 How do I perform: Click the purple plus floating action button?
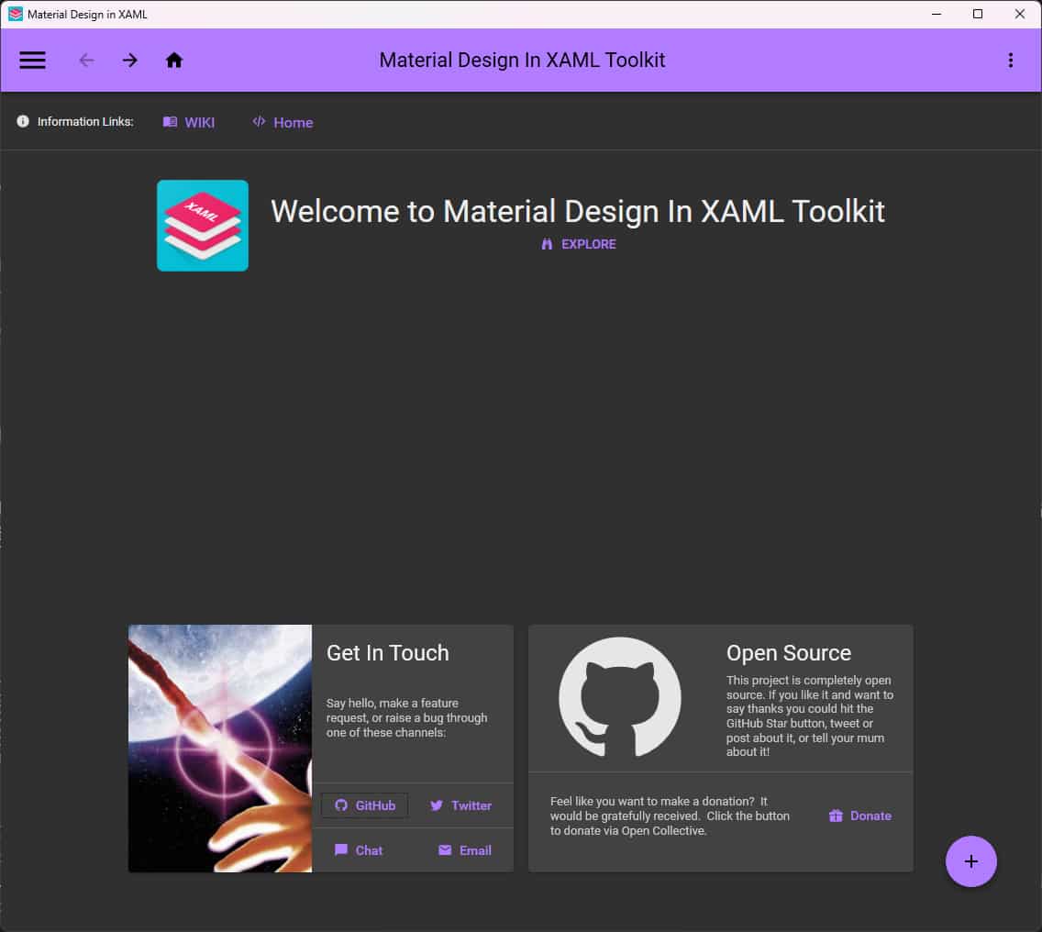[970, 861]
